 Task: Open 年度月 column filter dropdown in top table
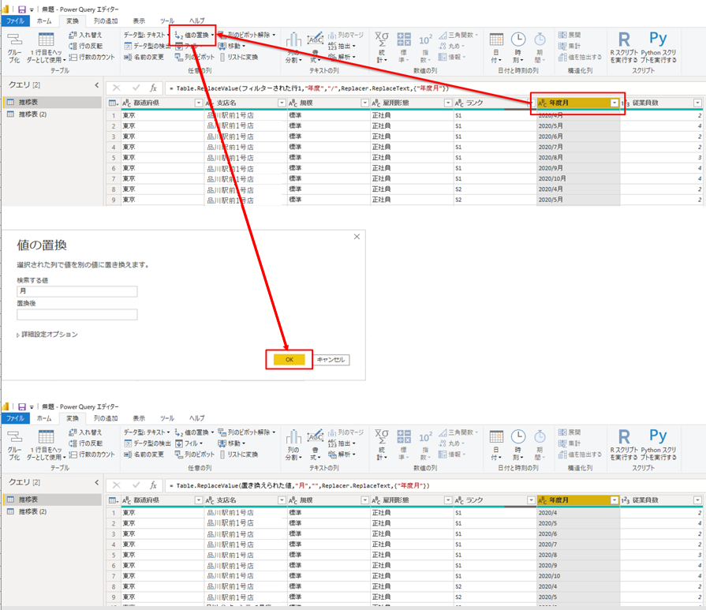(x=614, y=103)
